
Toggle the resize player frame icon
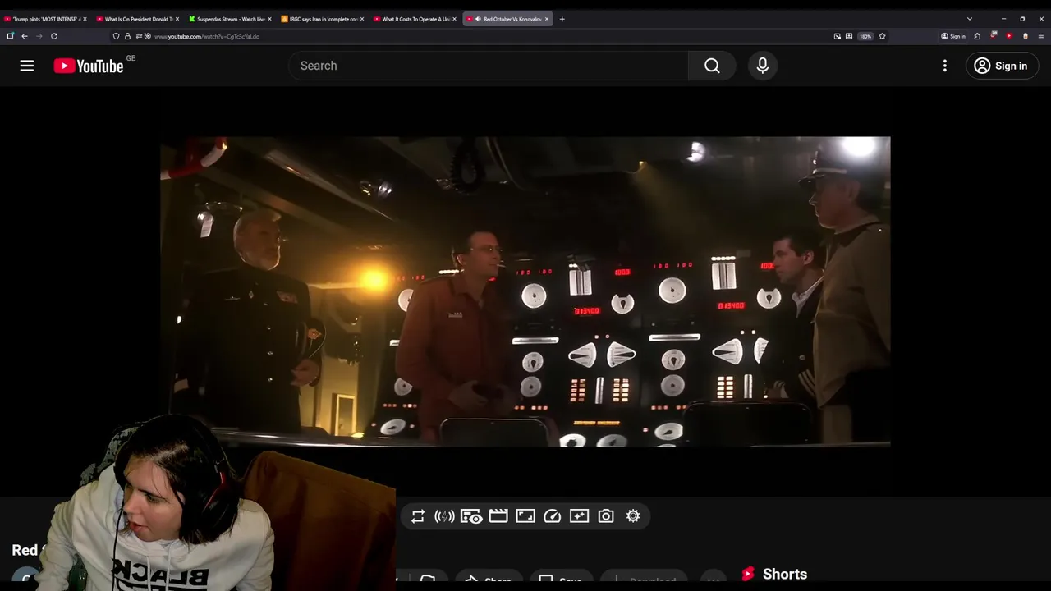click(x=525, y=516)
